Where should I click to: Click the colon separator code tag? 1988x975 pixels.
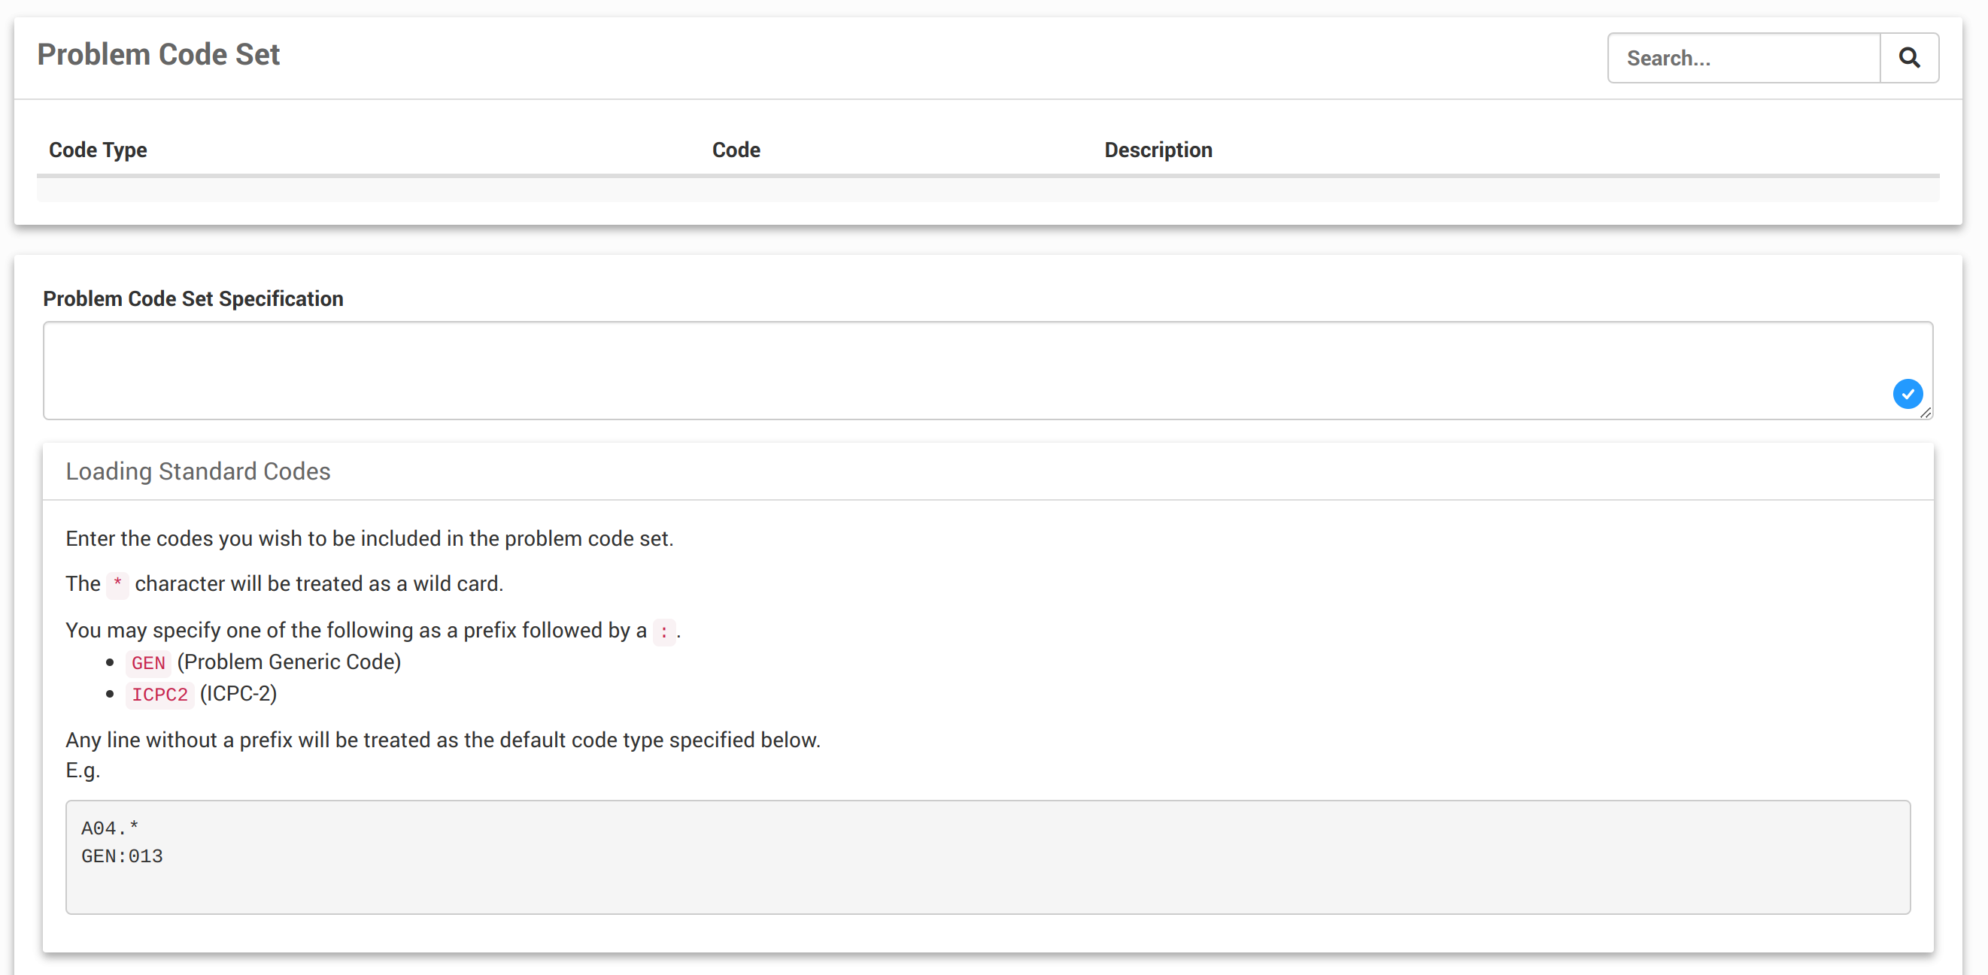(x=663, y=631)
